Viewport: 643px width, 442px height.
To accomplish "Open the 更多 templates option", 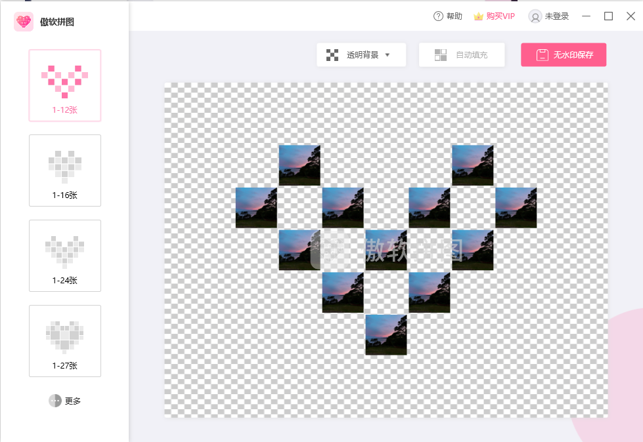I will click(65, 401).
